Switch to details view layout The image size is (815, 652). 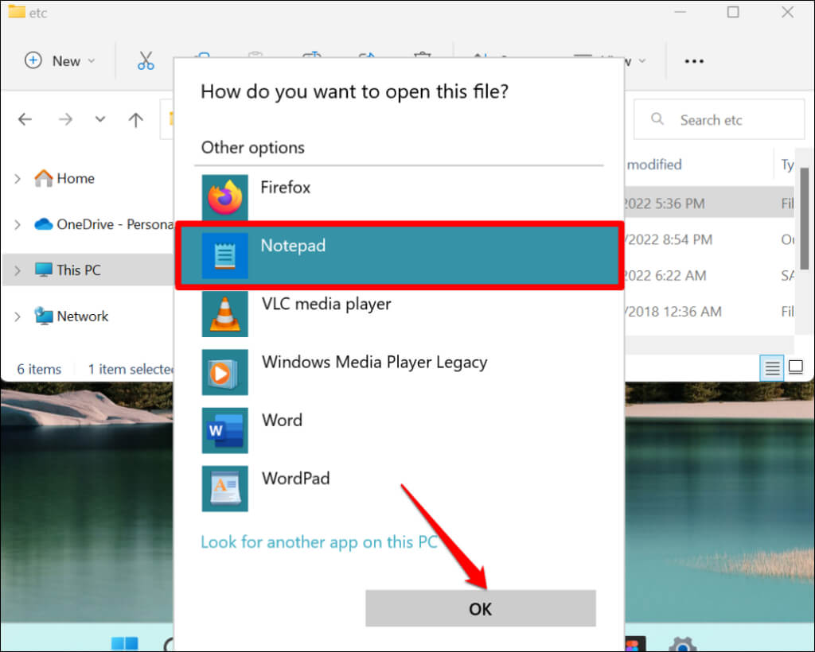772,367
